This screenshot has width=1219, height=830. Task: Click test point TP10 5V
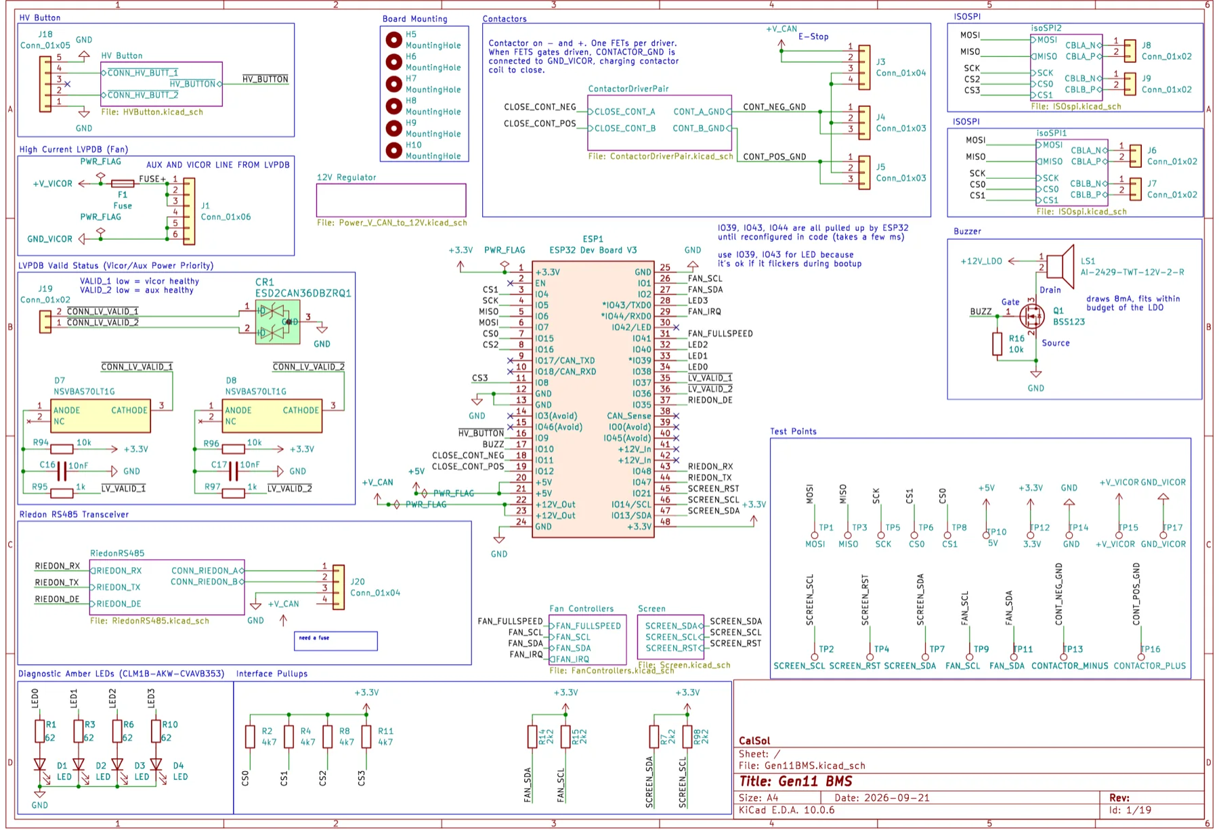[x=987, y=535]
